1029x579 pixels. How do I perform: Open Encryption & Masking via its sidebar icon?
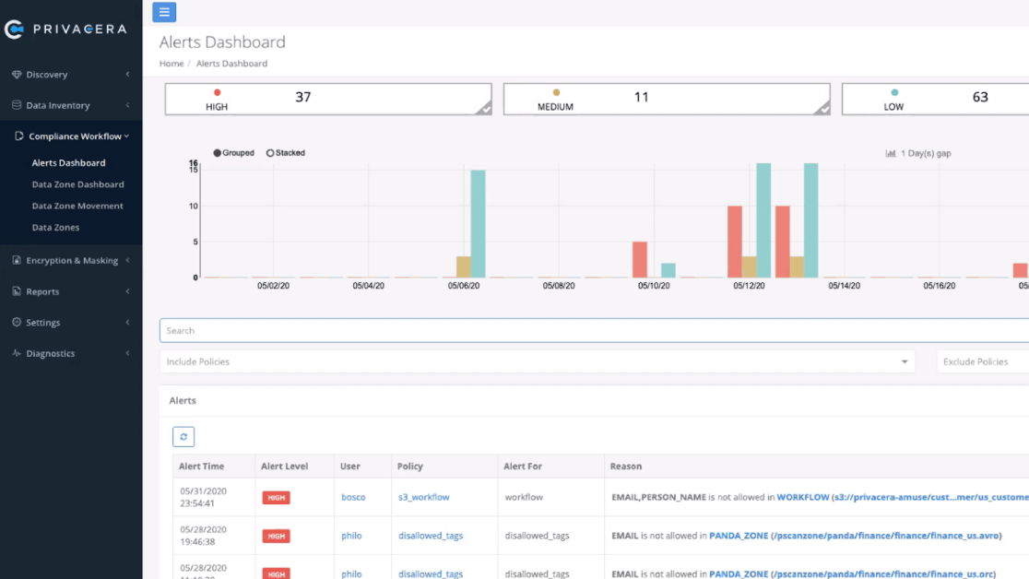tap(16, 260)
